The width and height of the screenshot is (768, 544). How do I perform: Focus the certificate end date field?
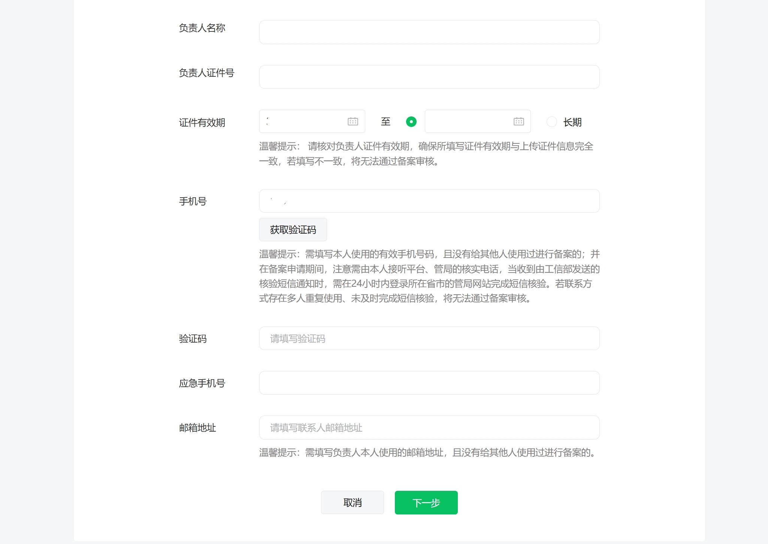coord(478,121)
